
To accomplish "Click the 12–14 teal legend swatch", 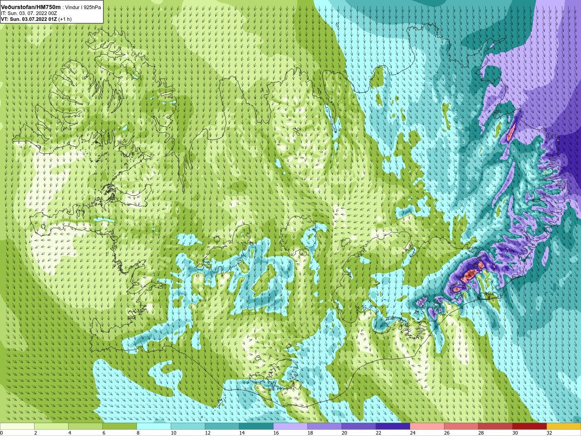I will (x=222, y=426).
